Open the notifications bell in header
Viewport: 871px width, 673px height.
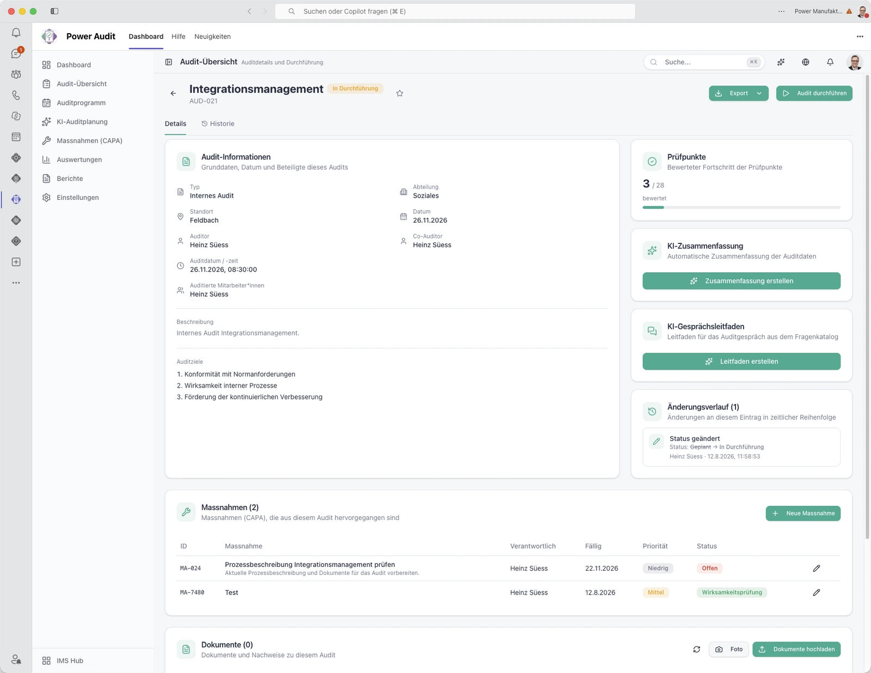pos(830,62)
